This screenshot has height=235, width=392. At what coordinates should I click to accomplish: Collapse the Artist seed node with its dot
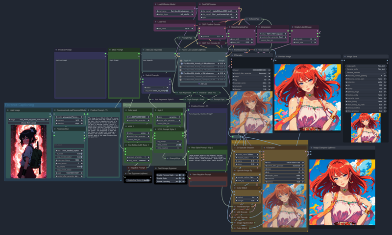coord(126,110)
